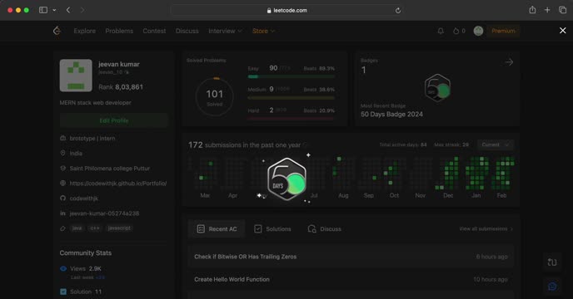Click the Edit Profile button
This screenshot has width=573, height=299.
click(x=113, y=120)
